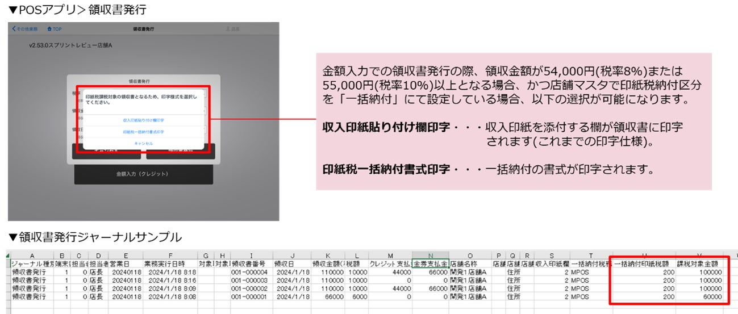Choose 収入印紙貼り付け欄印字 in the dialog
The height and width of the screenshot is (314, 738).
tap(144, 120)
